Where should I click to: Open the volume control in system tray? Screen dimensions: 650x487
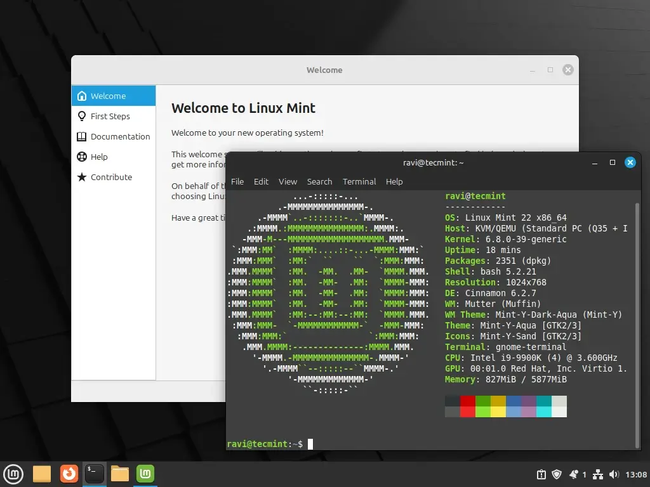click(x=614, y=474)
